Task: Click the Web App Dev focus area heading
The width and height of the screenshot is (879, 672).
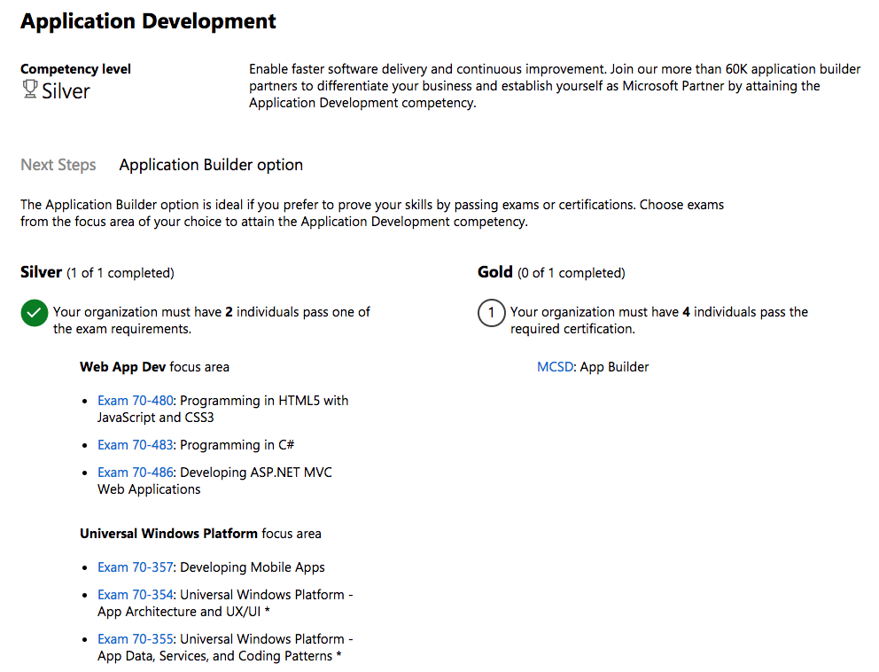Action: coord(155,367)
